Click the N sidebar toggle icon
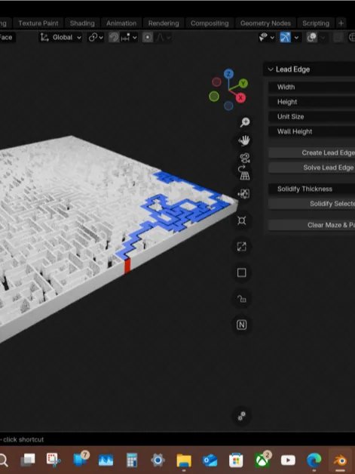Image resolution: width=355 pixels, height=474 pixels. [x=241, y=325]
